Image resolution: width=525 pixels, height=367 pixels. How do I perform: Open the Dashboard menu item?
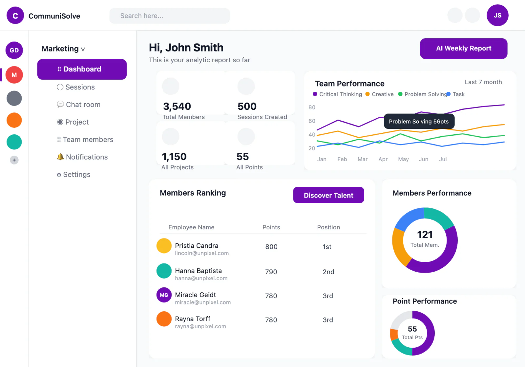(82, 69)
